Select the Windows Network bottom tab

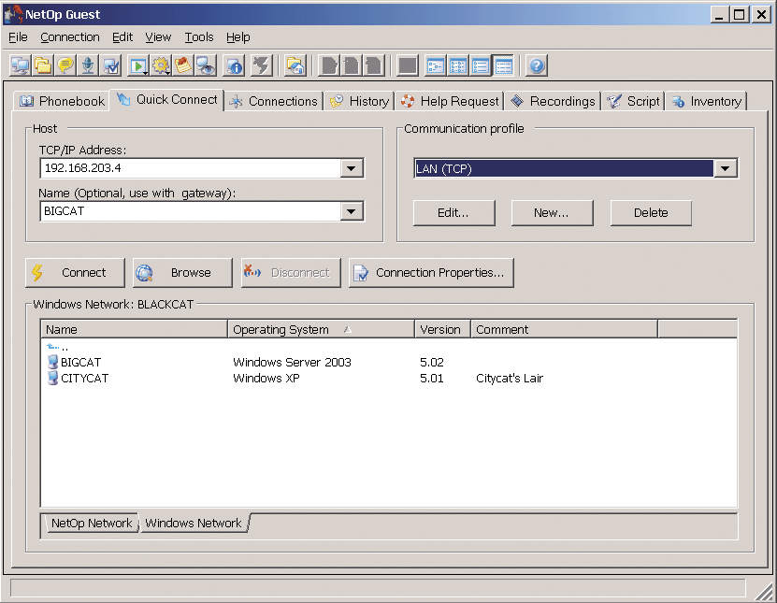[194, 524]
